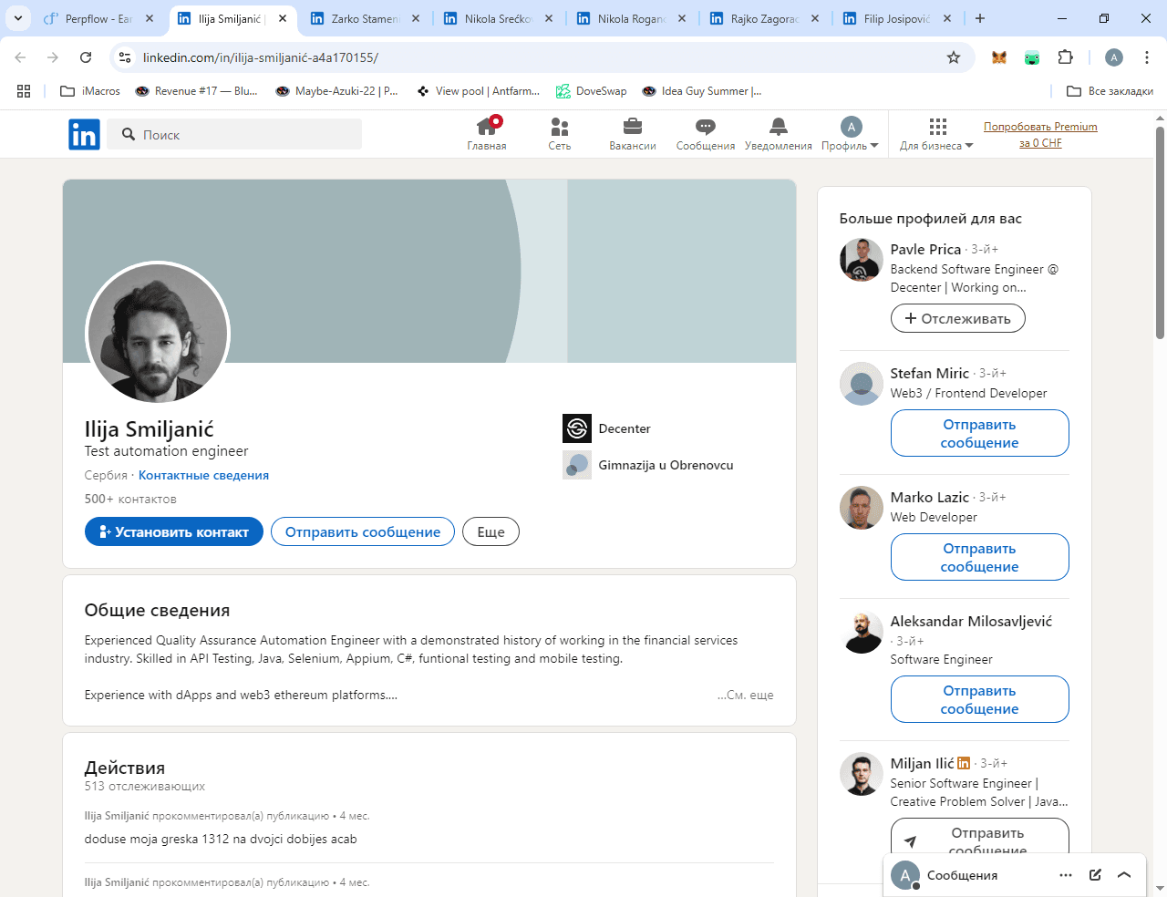
Task: Open iMacros bookmark folder
Action: pyautogui.click(x=89, y=91)
